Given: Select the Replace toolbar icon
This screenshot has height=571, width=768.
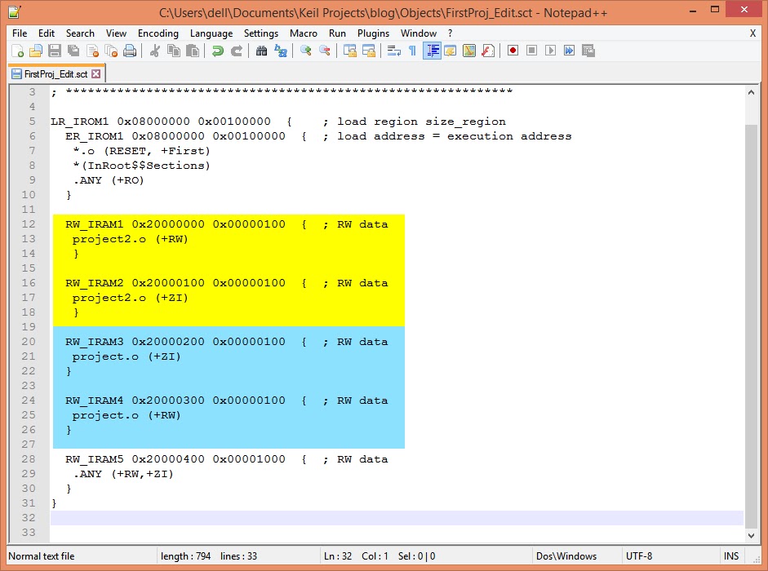Looking at the screenshot, I should (280, 51).
